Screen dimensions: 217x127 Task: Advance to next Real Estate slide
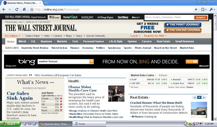(x=204, y=98)
